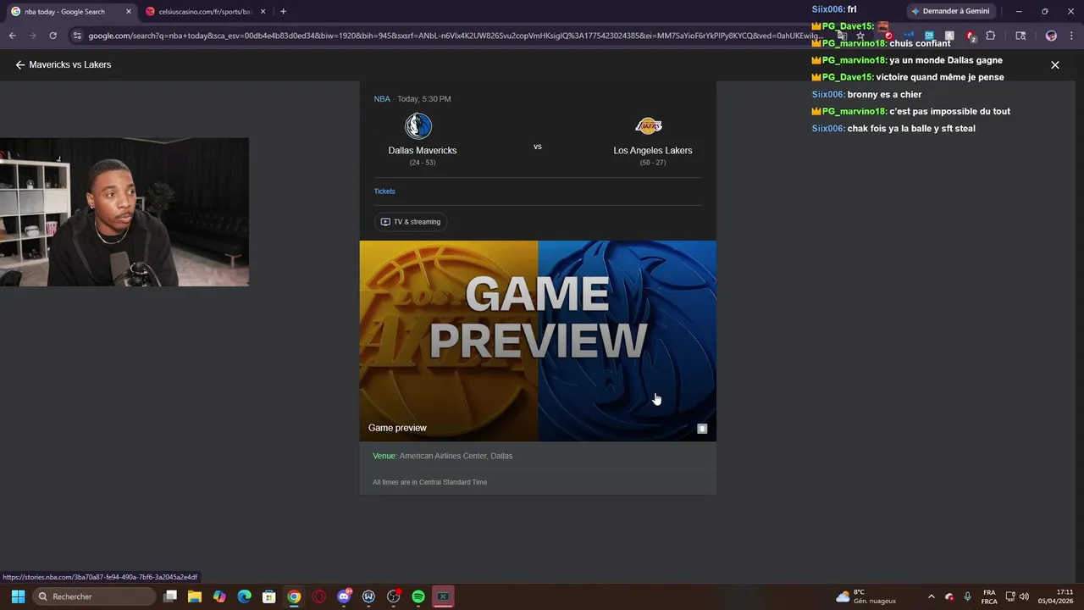
Task: Click the venue text American Airlines Center, Dallas
Action: [x=456, y=456]
